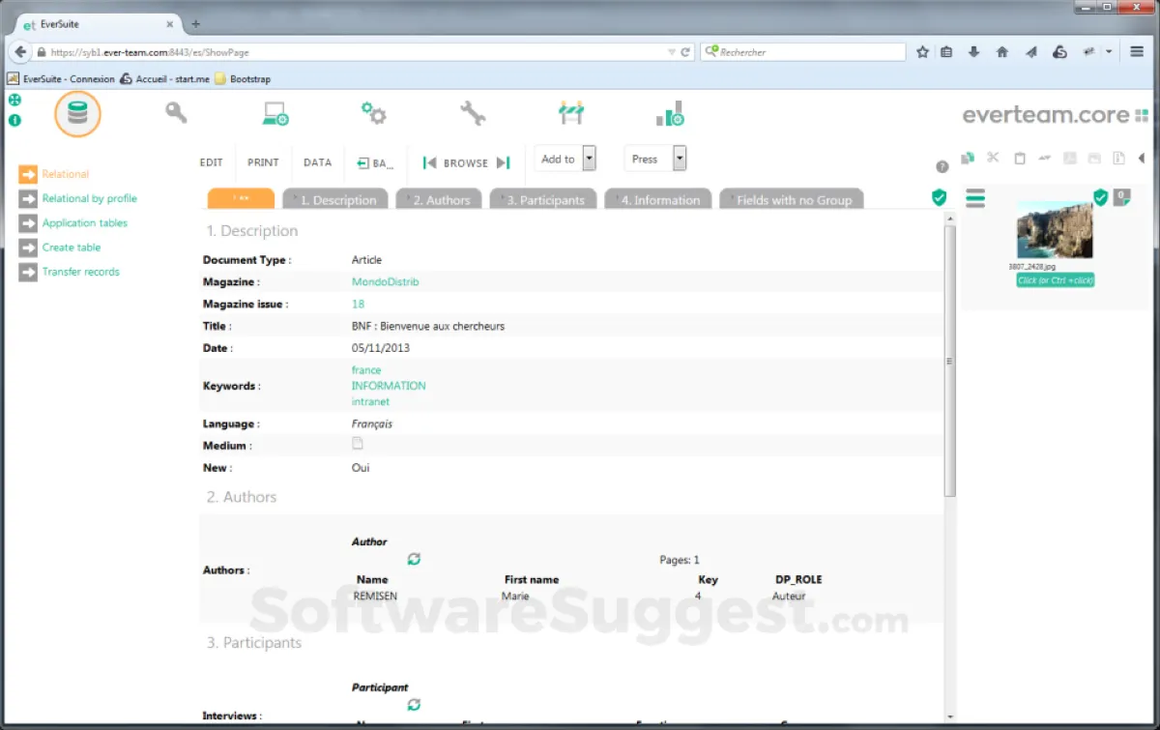
Task: Switch to the 4. Information tab
Action: pos(658,199)
